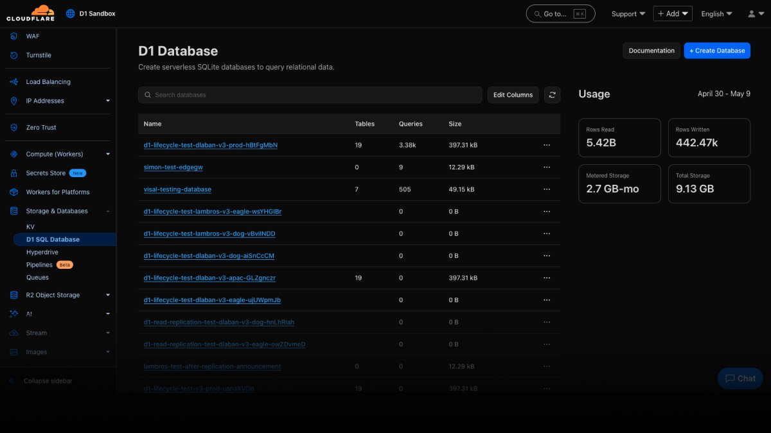Image resolution: width=771 pixels, height=433 pixels.
Task: Select Queues in the sidebar
Action: (x=37, y=278)
